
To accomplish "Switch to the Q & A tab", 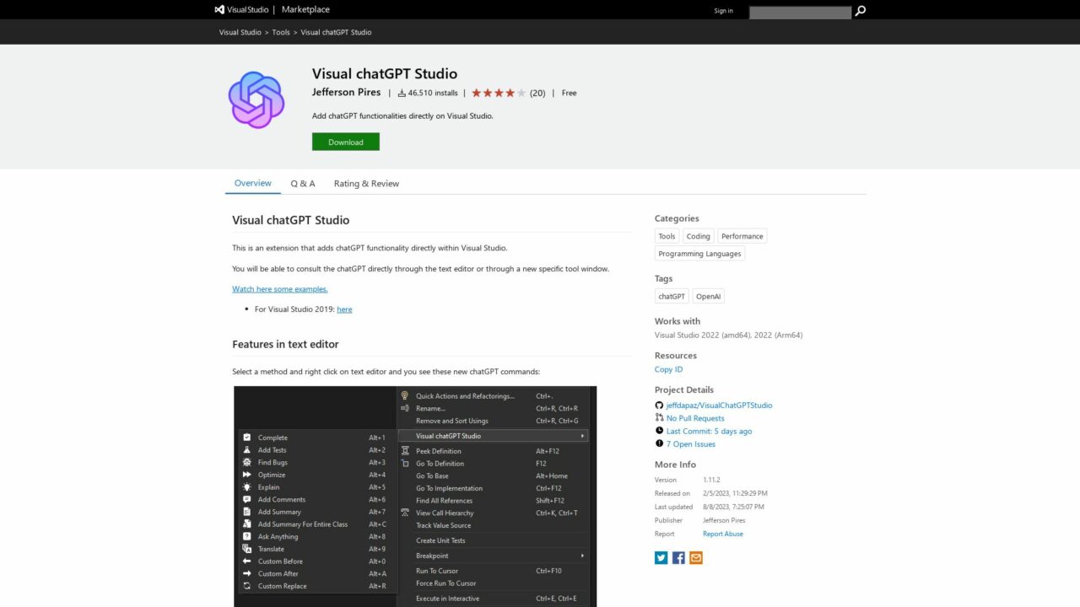I will click(302, 183).
